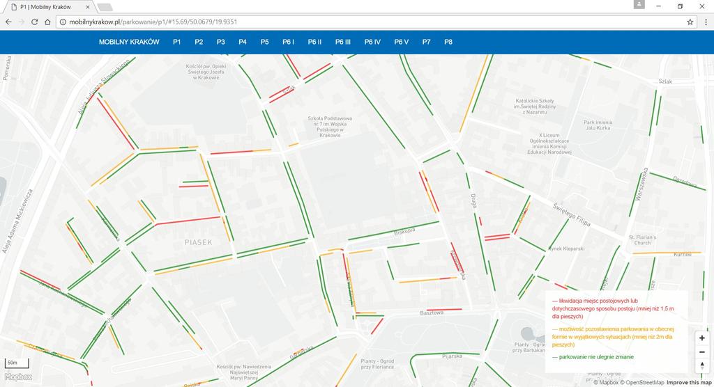
Task: Switch to zone P6 III
Action: (x=343, y=42)
